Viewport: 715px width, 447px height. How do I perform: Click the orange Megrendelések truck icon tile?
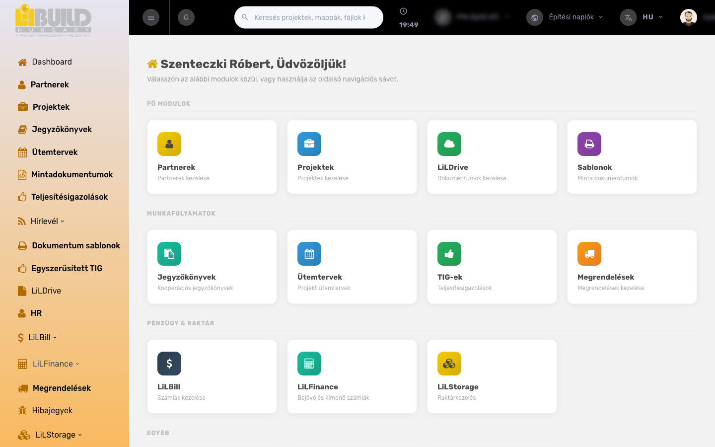pyautogui.click(x=589, y=254)
